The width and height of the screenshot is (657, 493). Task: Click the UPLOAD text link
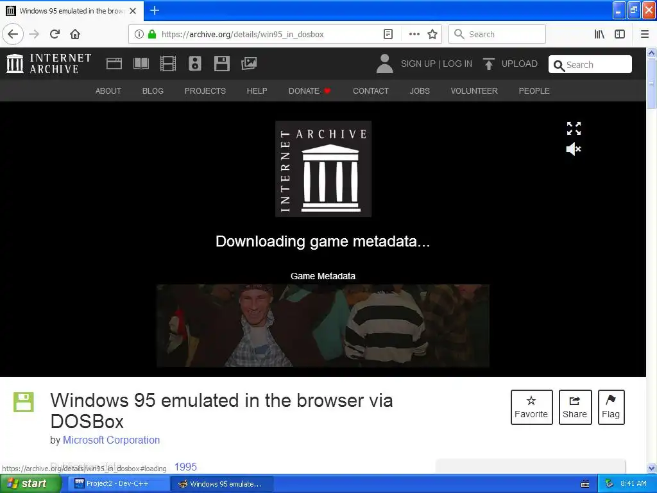(520, 64)
